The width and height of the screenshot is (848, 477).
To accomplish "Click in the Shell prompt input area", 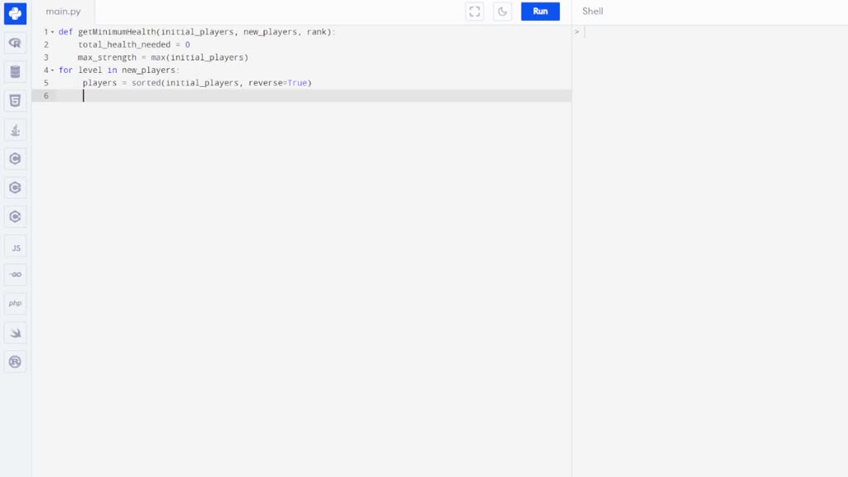I will [714, 32].
